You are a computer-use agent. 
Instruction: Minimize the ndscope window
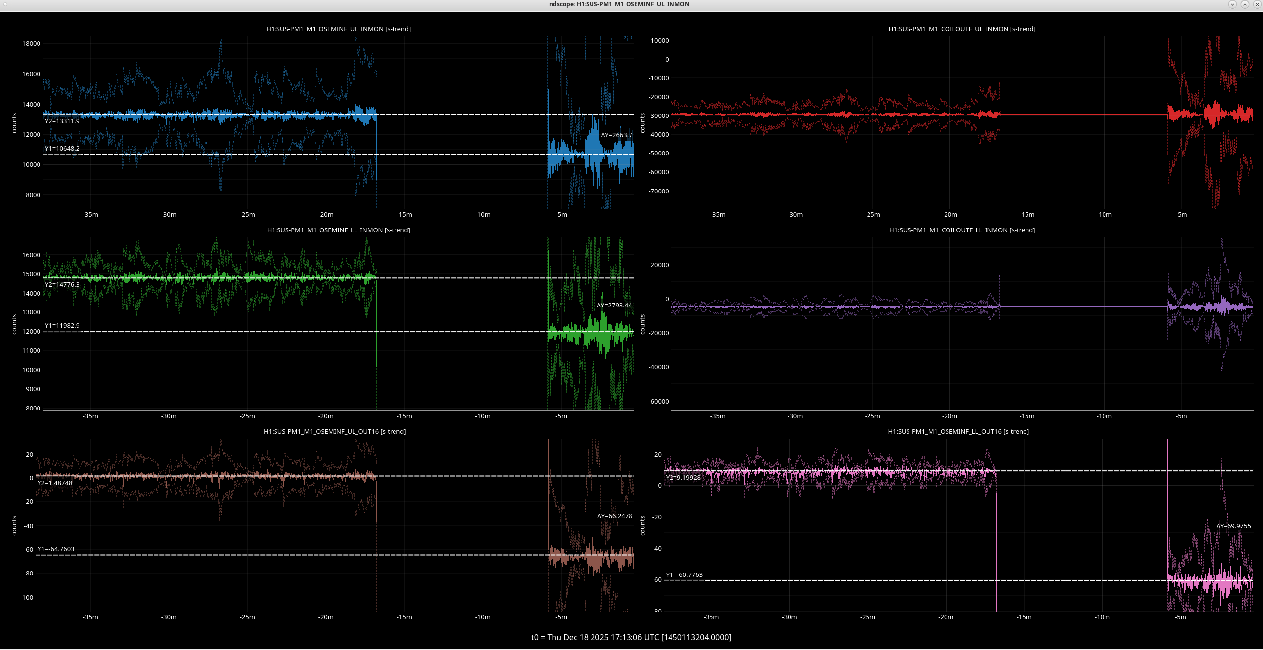point(1232,4)
